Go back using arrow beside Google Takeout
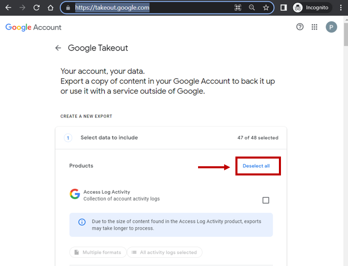This screenshot has height=266, width=348. click(x=58, y=48)
